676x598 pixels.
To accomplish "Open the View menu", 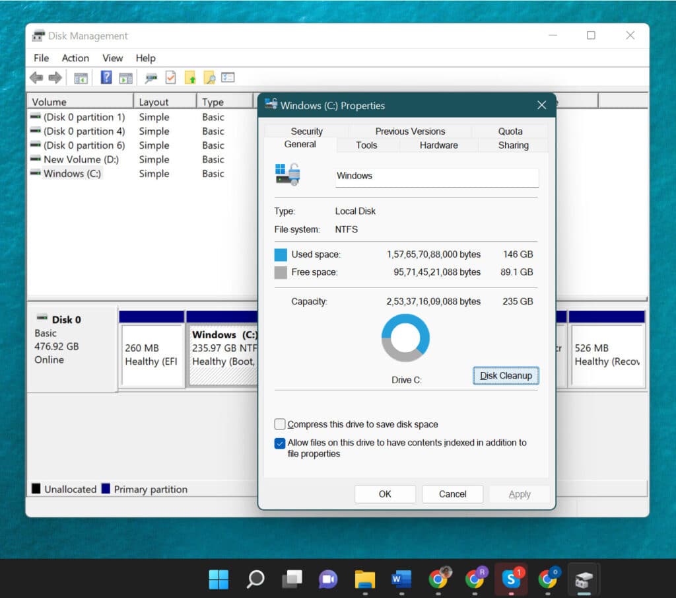I will pos(112,57).
